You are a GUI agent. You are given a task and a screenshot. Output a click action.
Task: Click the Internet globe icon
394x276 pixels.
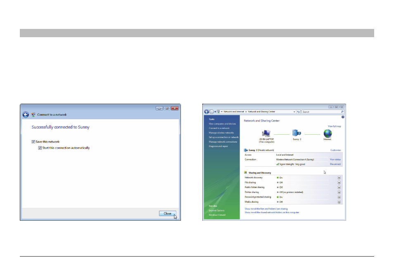[x=328, y=133]
